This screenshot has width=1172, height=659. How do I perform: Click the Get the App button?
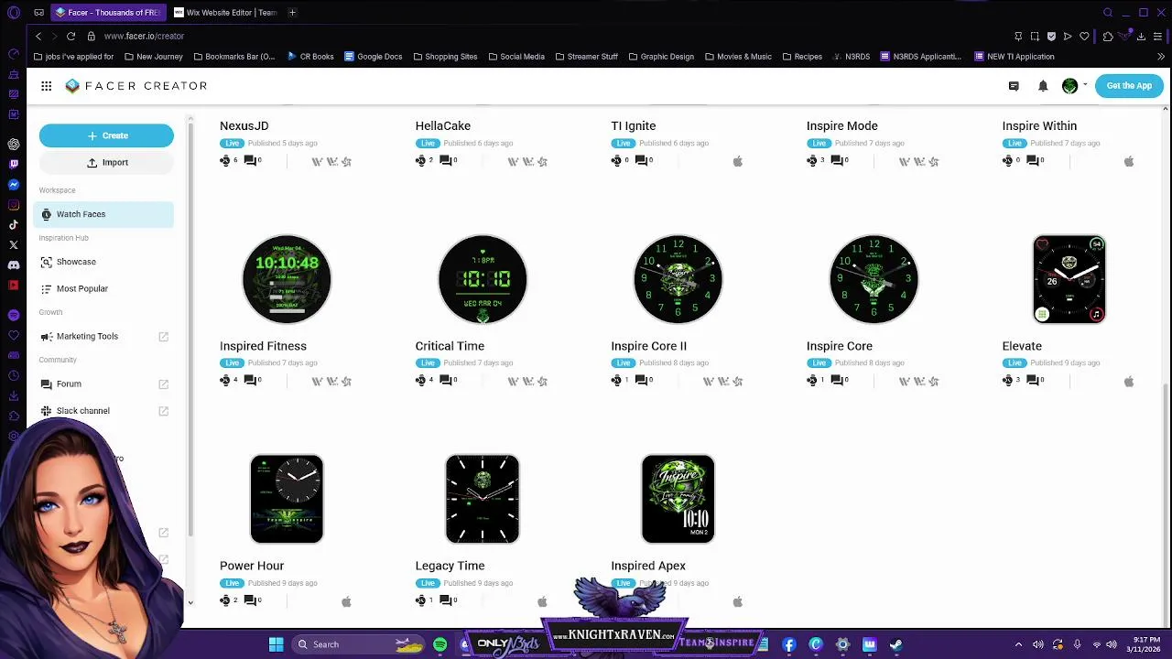point(1129,86)
